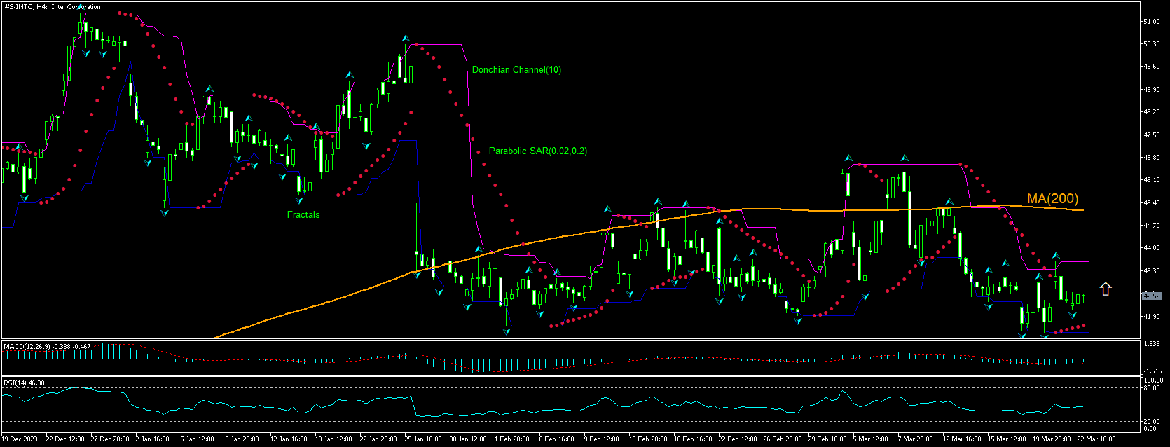Select the MACD(12,26,9) indicator title
Image resolution: width=1170 pixels, height=447 pixels.
[x=48, y=346]
